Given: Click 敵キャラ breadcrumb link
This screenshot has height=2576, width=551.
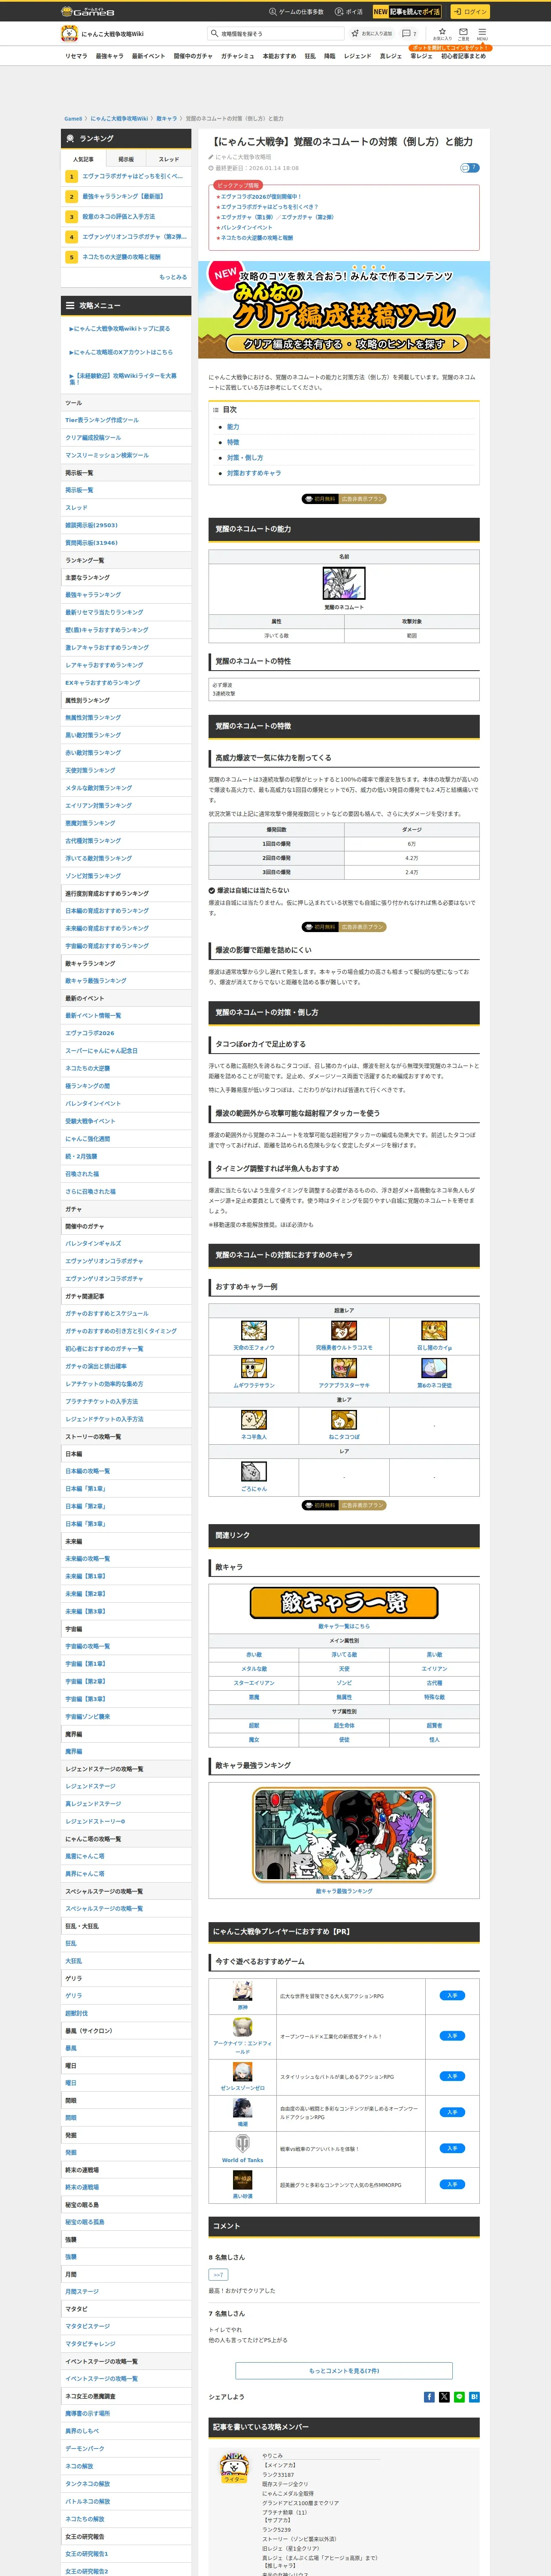Looking at the screenshot, I should [166, 118].
